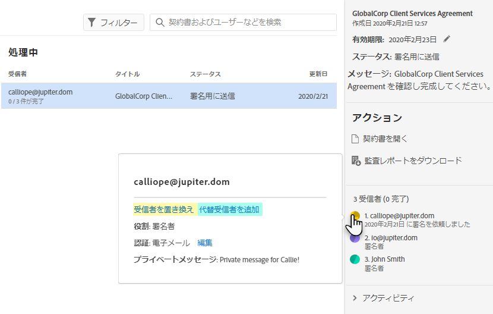Click the アクション section heading
This screenshot has width=493, height=314.
(x=377, y=118)
